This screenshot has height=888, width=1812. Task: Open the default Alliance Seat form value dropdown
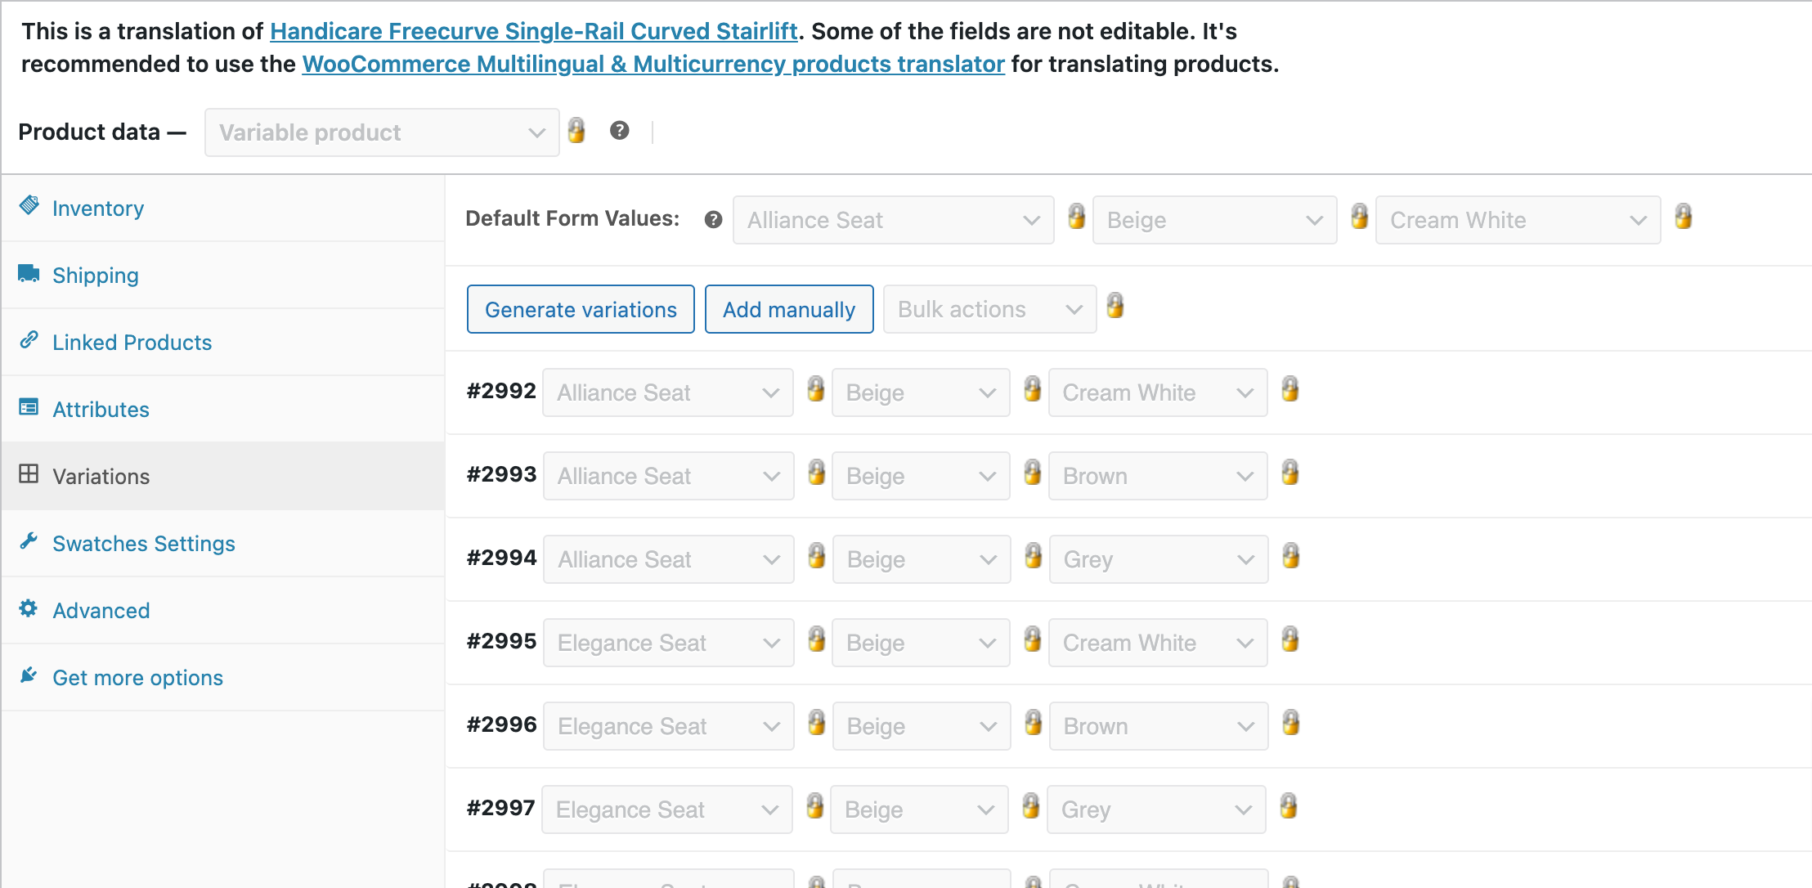893,220
